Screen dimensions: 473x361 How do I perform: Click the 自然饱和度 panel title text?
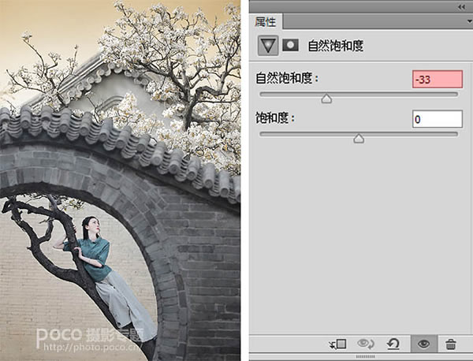pyautogui.click(x=336, y=46)
